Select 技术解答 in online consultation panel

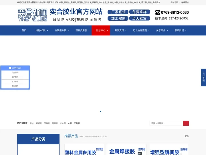point(15,82)
